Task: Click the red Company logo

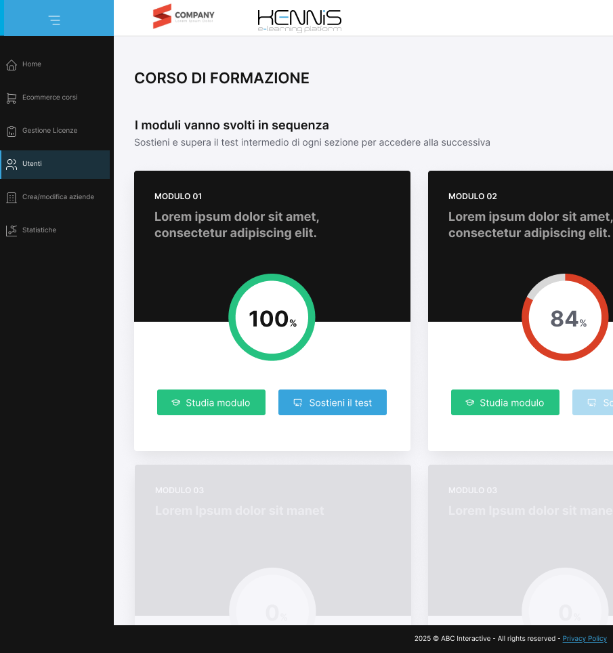Action: pos(184,16)
